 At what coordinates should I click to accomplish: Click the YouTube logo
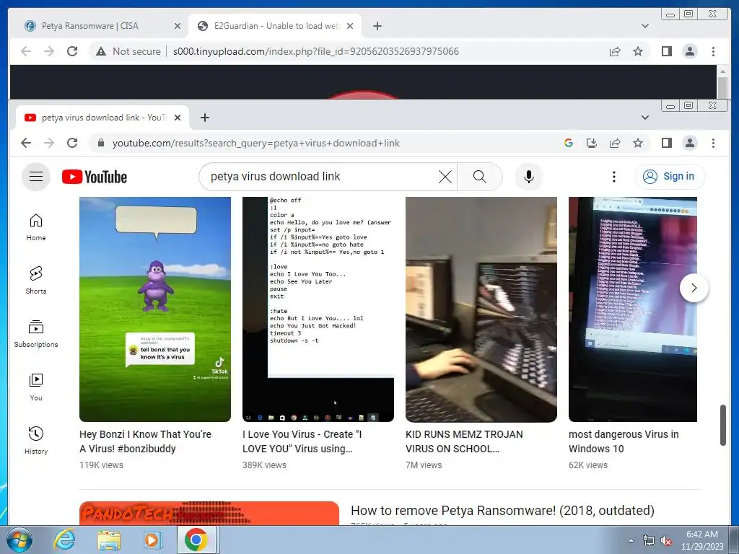click(95, 177)
